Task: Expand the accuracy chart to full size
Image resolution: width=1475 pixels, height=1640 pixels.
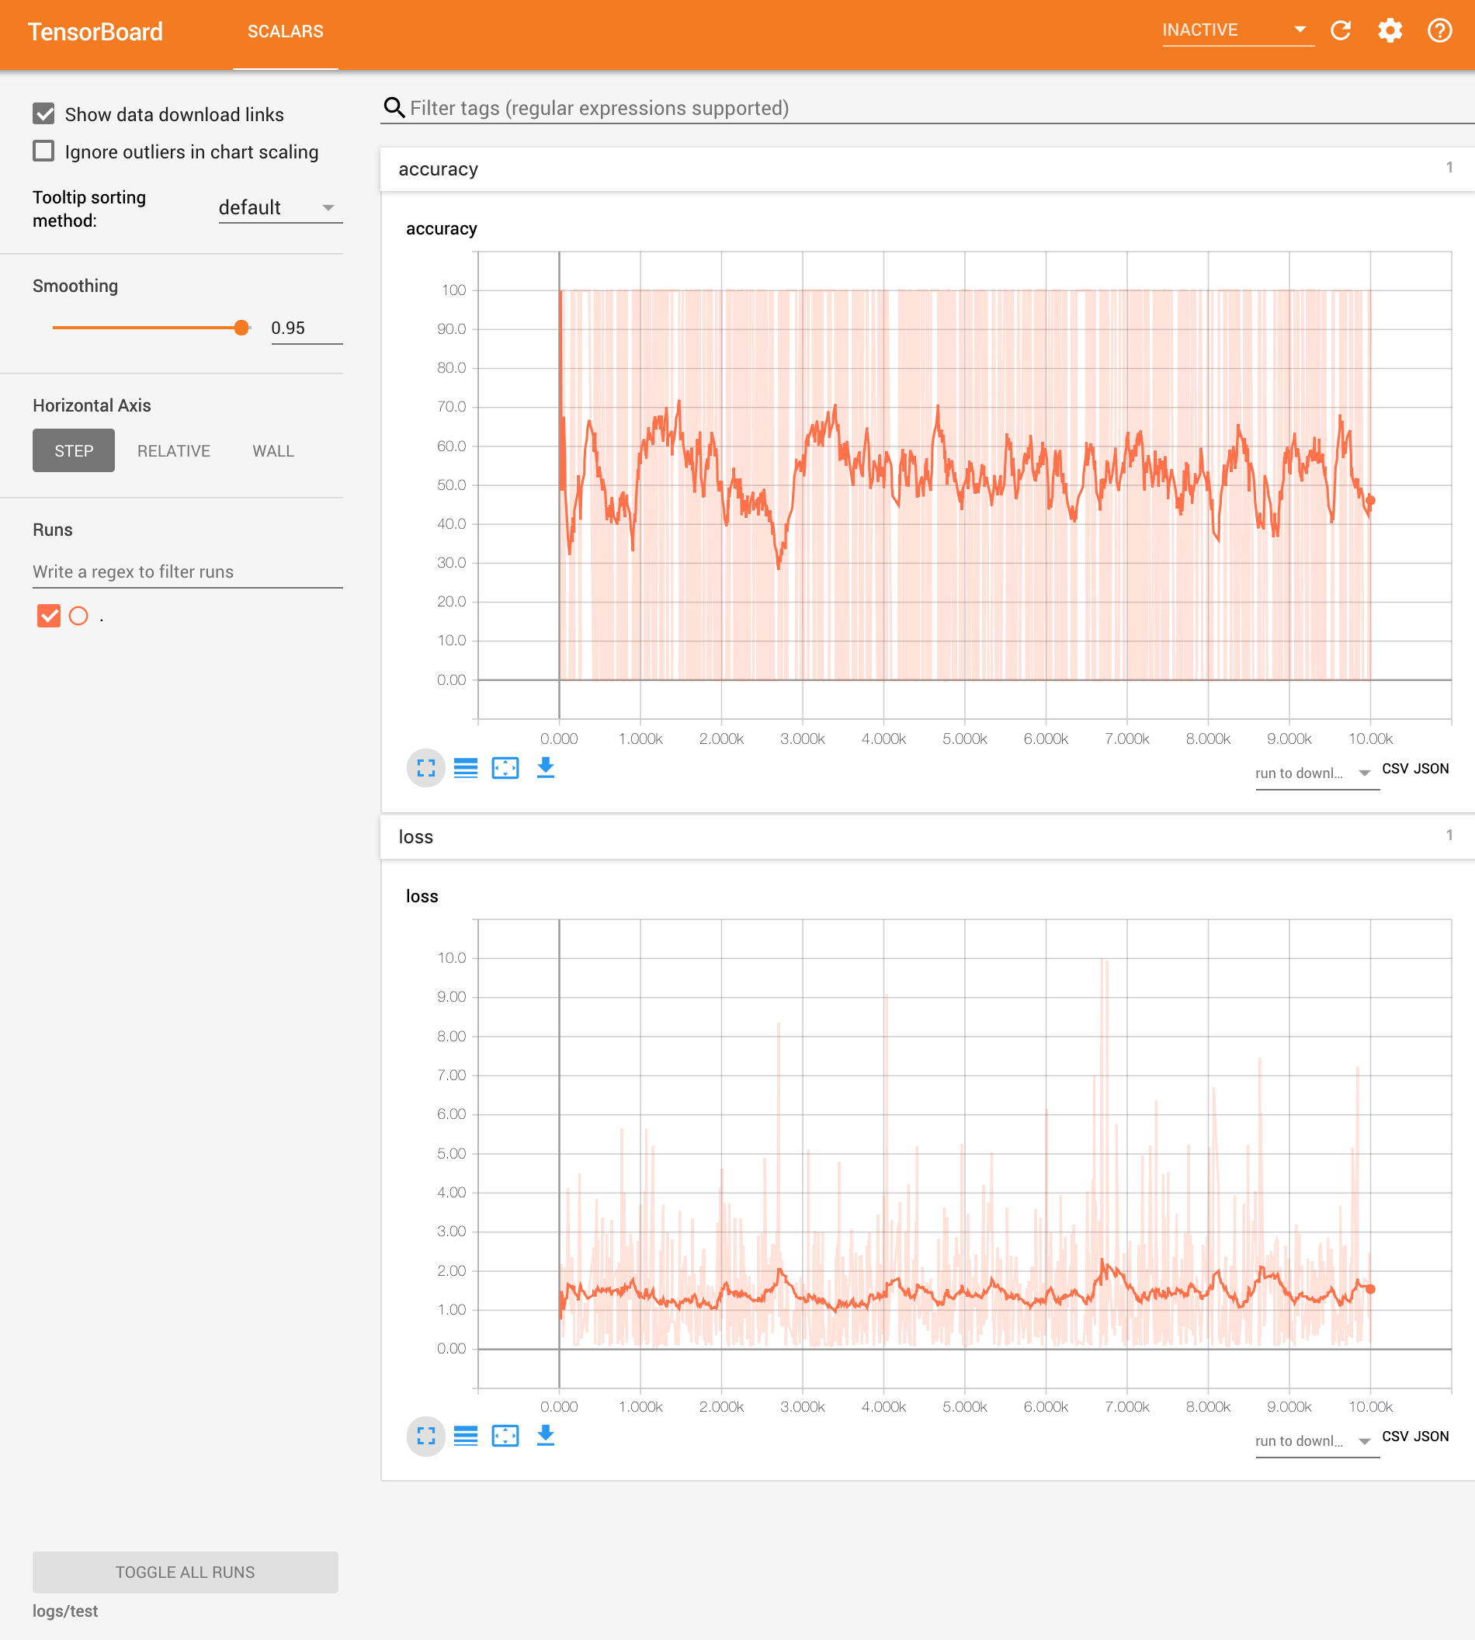Action: coord(425,768)
